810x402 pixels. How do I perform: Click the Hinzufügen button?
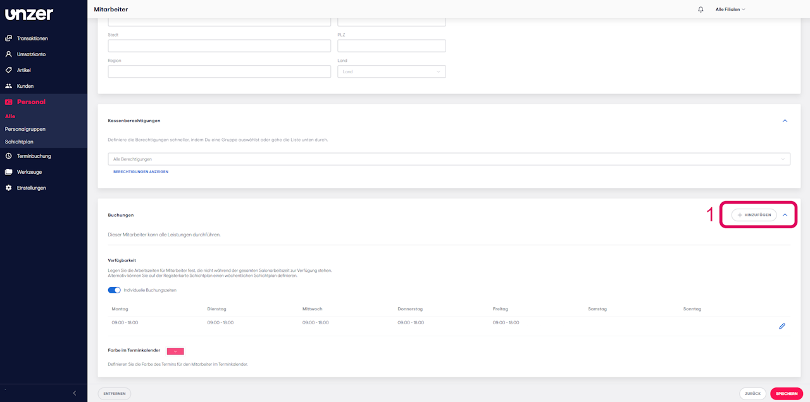point(754,215)
